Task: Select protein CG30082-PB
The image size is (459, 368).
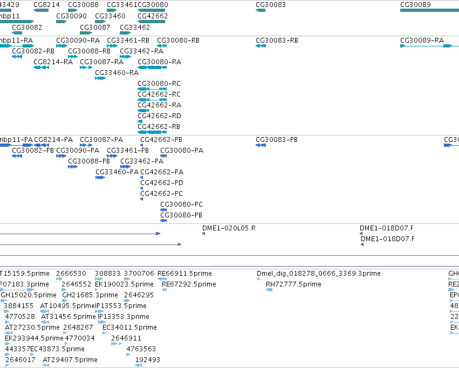Action: coord(33,151)
